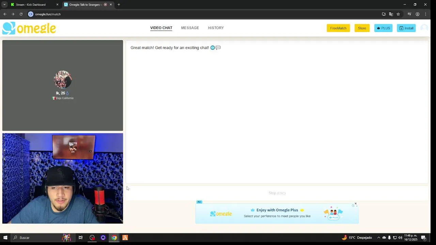
Task: Click the microphone tray icon
Action: (389, 238)
